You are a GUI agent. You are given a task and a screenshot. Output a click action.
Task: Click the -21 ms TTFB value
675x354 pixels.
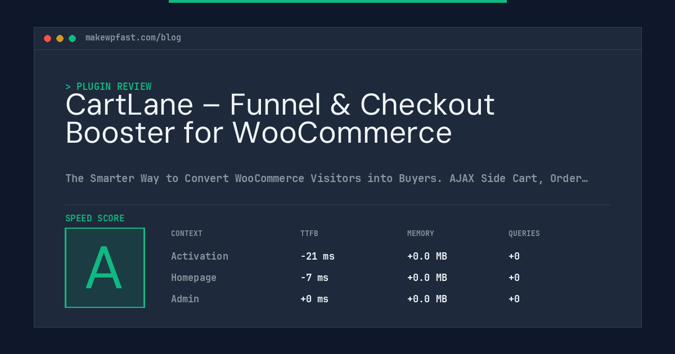tap(317, 256)
